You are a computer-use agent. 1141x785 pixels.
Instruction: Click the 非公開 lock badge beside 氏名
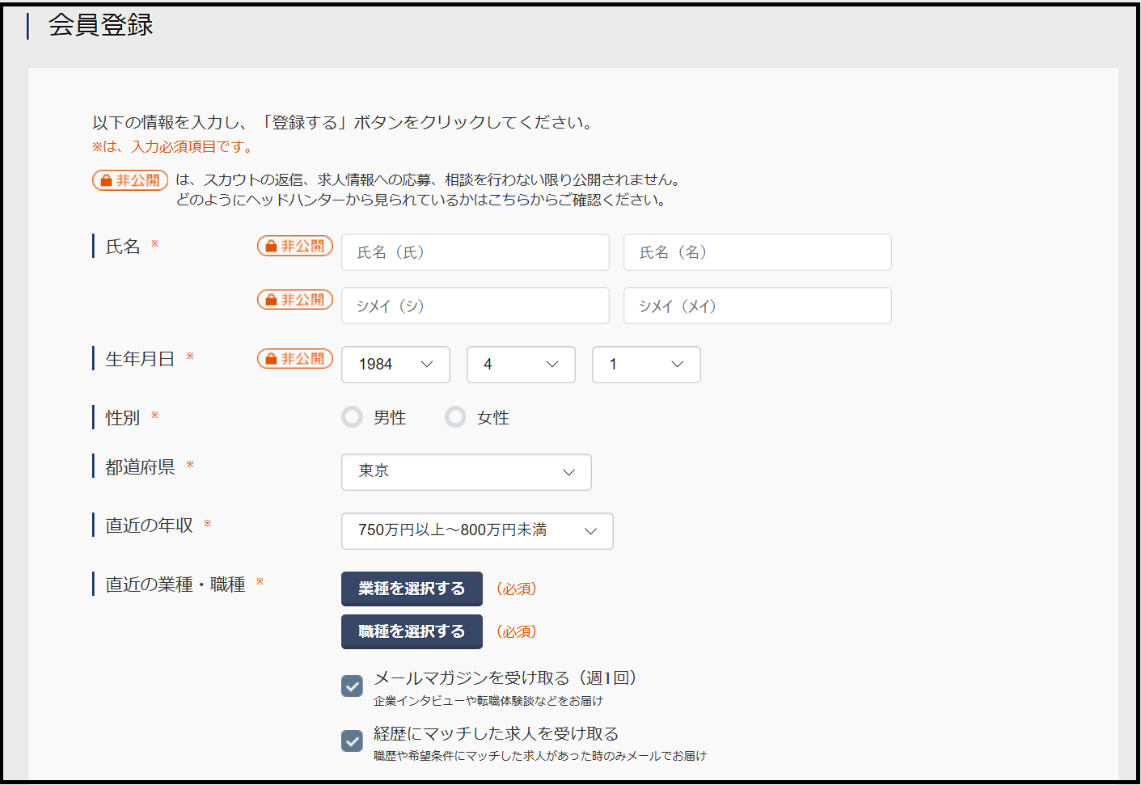point(295,246)
